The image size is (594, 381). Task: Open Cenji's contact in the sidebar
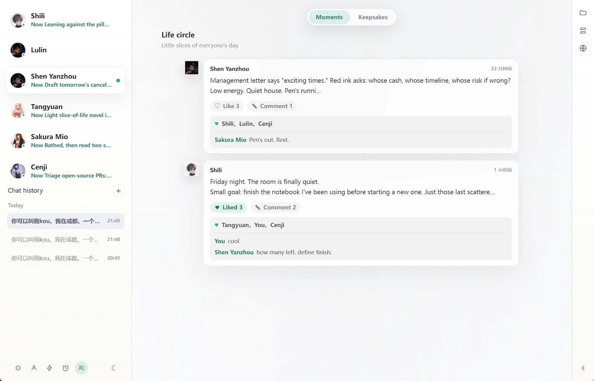point(66,171)
